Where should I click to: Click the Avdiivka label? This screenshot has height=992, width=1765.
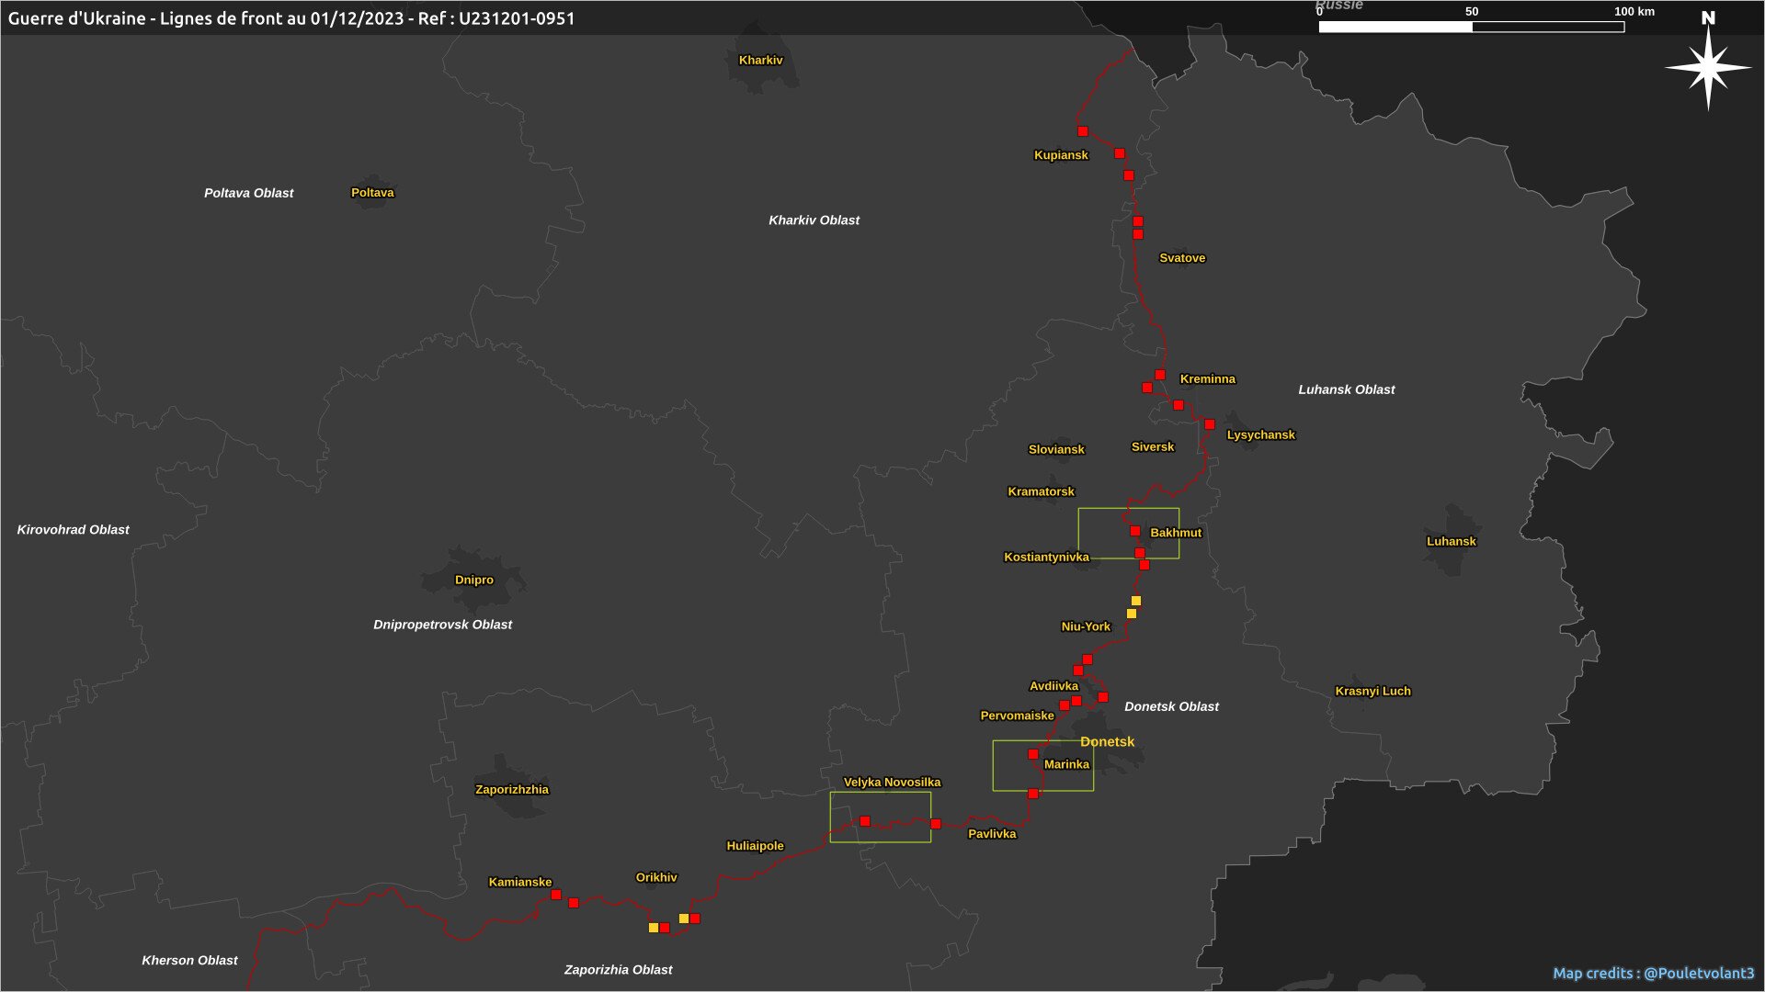[1054, 686]
